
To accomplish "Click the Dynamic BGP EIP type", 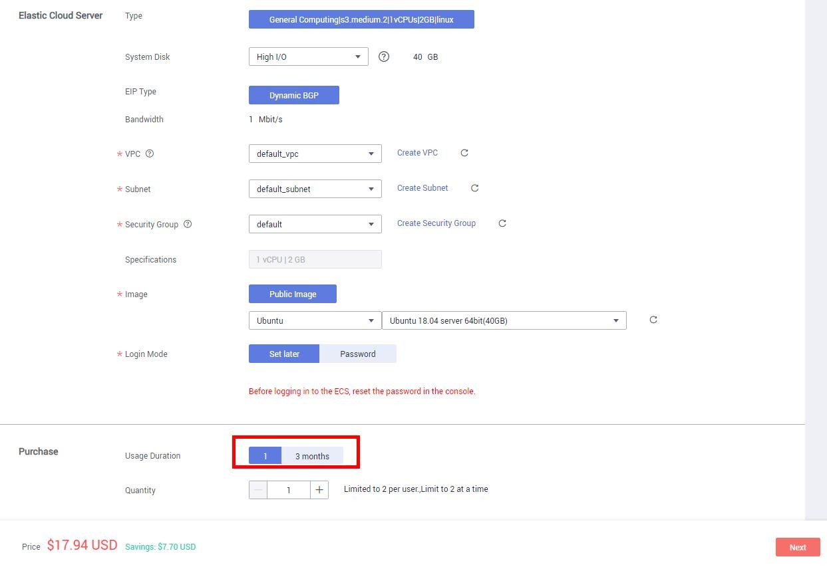I will [294, 95].
